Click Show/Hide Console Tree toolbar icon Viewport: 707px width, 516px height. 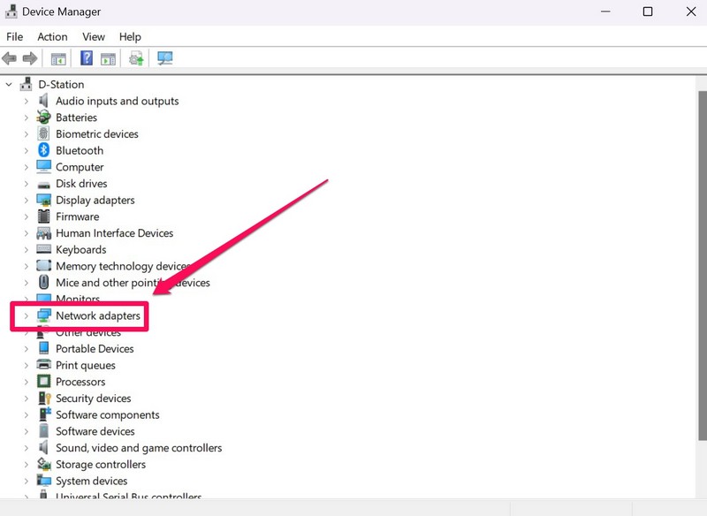[x=58, y=58]
